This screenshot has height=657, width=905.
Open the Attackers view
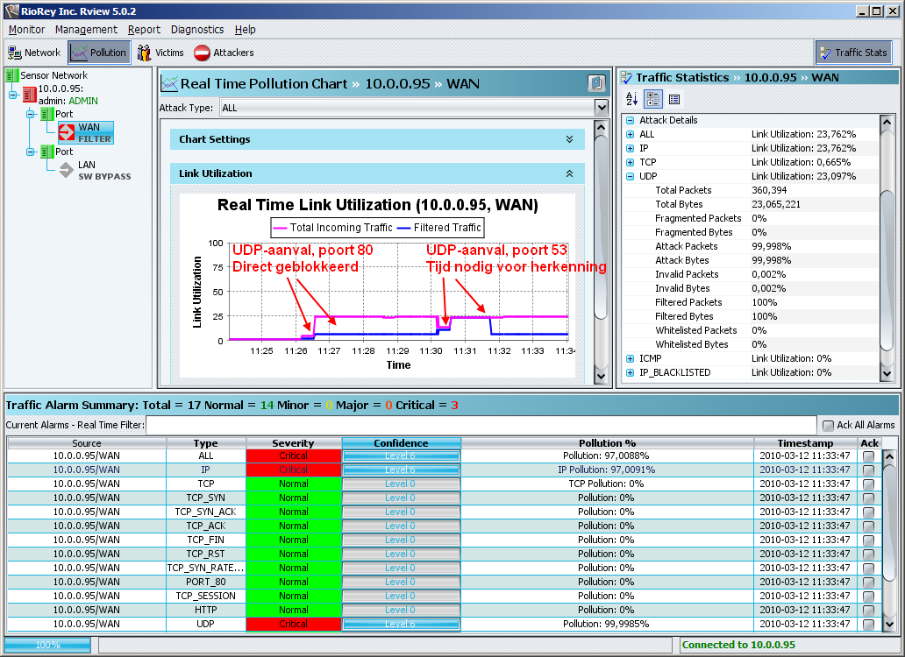tap(224, 53)
